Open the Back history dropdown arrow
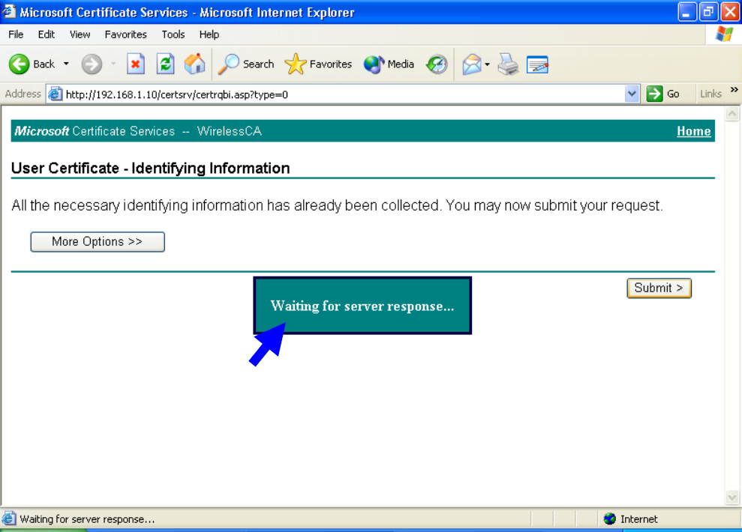742x532 pixels. click(x=66, y=64)
